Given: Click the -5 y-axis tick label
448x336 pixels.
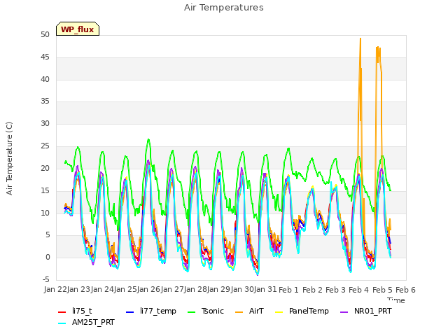Looking at the screenshot, I should 46,279.
